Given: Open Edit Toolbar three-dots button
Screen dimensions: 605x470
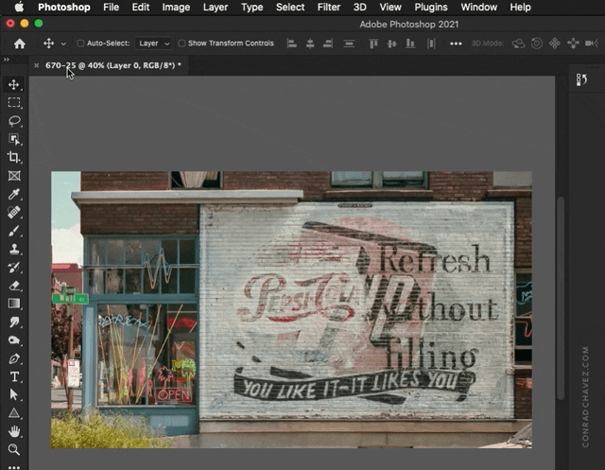Looking at the screenshot, I should click(x=14, y=466).
